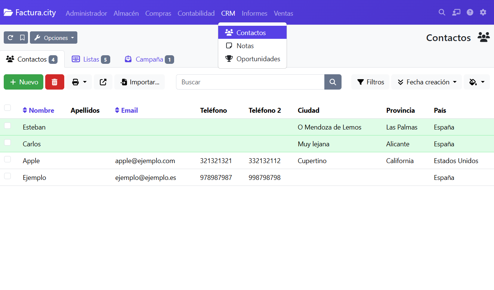Screen dimensions: 494x290
Task: Click the Ciudad column header
Action: click(x=308, y=110)
